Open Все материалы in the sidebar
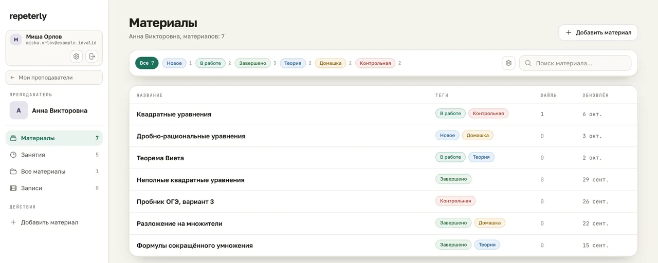658x263 pixels. (54, 172)
